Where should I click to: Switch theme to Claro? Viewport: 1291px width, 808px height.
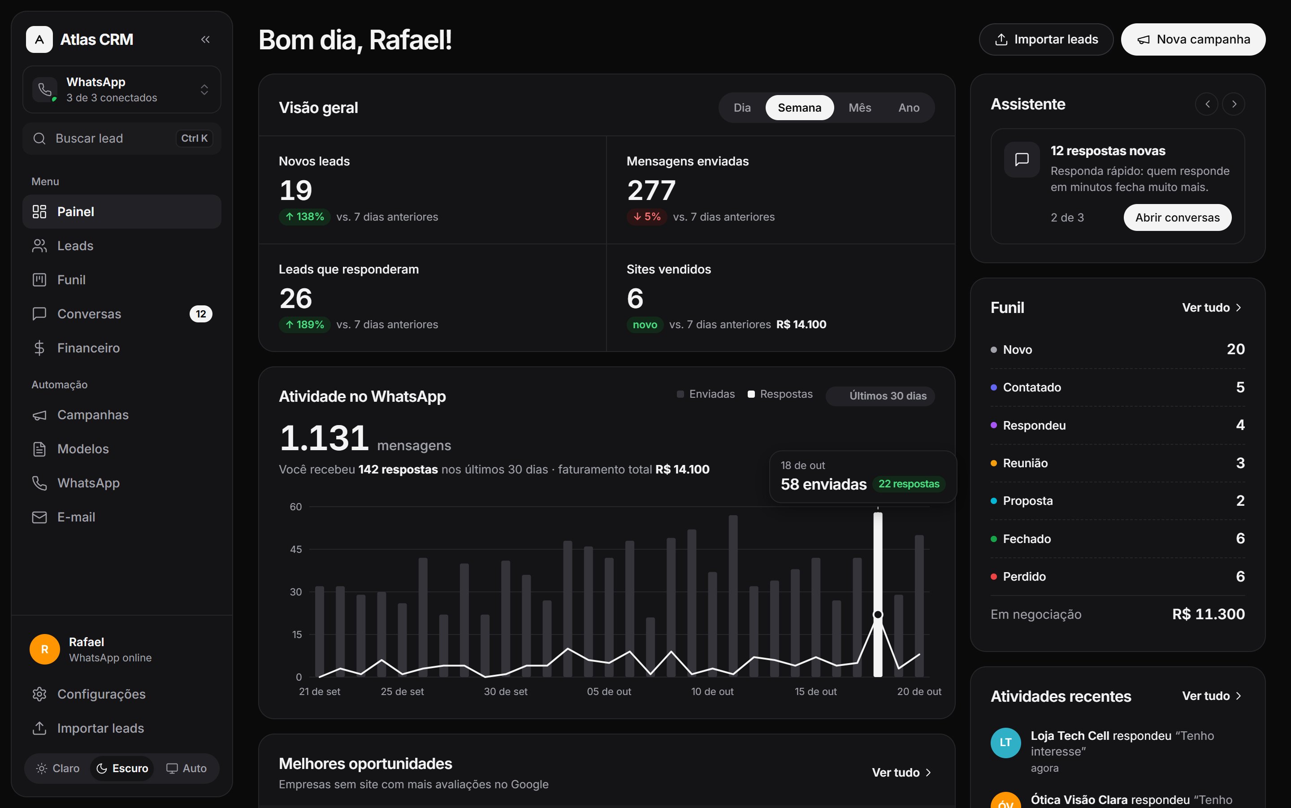pyautogui.click(x=58, y=769)
